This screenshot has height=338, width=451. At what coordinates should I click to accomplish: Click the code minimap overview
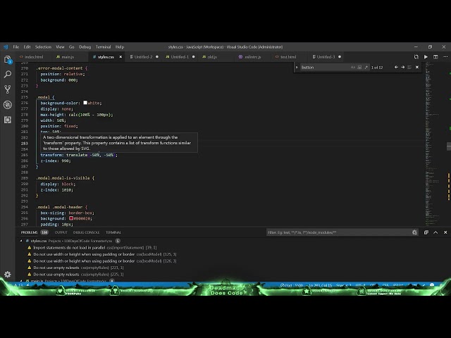[x=435, y=144]
